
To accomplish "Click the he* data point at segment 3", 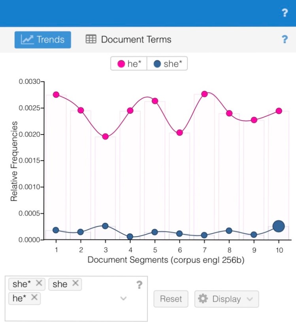I will pos(105,136).
